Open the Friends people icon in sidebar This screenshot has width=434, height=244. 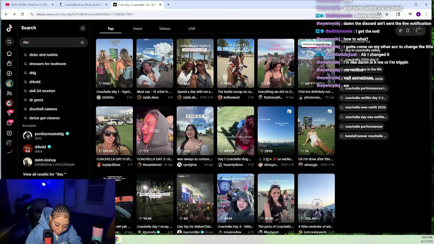(x=9, y=93)
